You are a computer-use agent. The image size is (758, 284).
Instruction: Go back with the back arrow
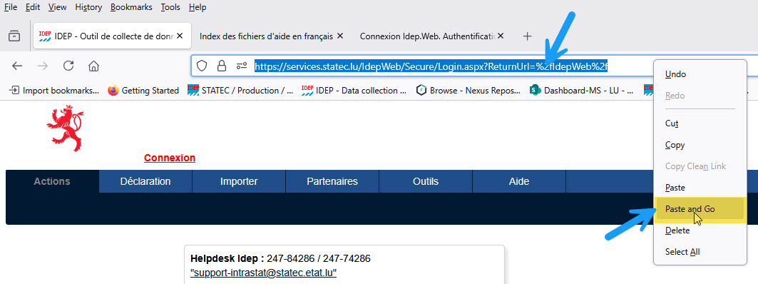(17, 66)
